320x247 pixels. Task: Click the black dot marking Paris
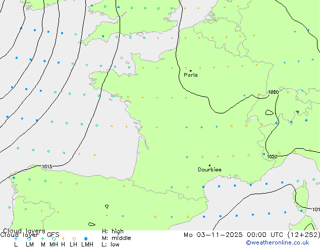191,71
